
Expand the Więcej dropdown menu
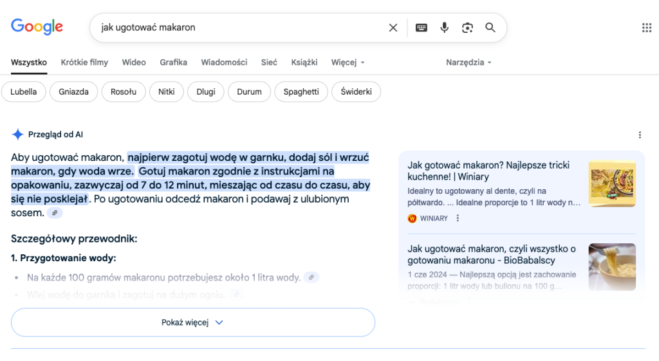click(x=348, y=62)
